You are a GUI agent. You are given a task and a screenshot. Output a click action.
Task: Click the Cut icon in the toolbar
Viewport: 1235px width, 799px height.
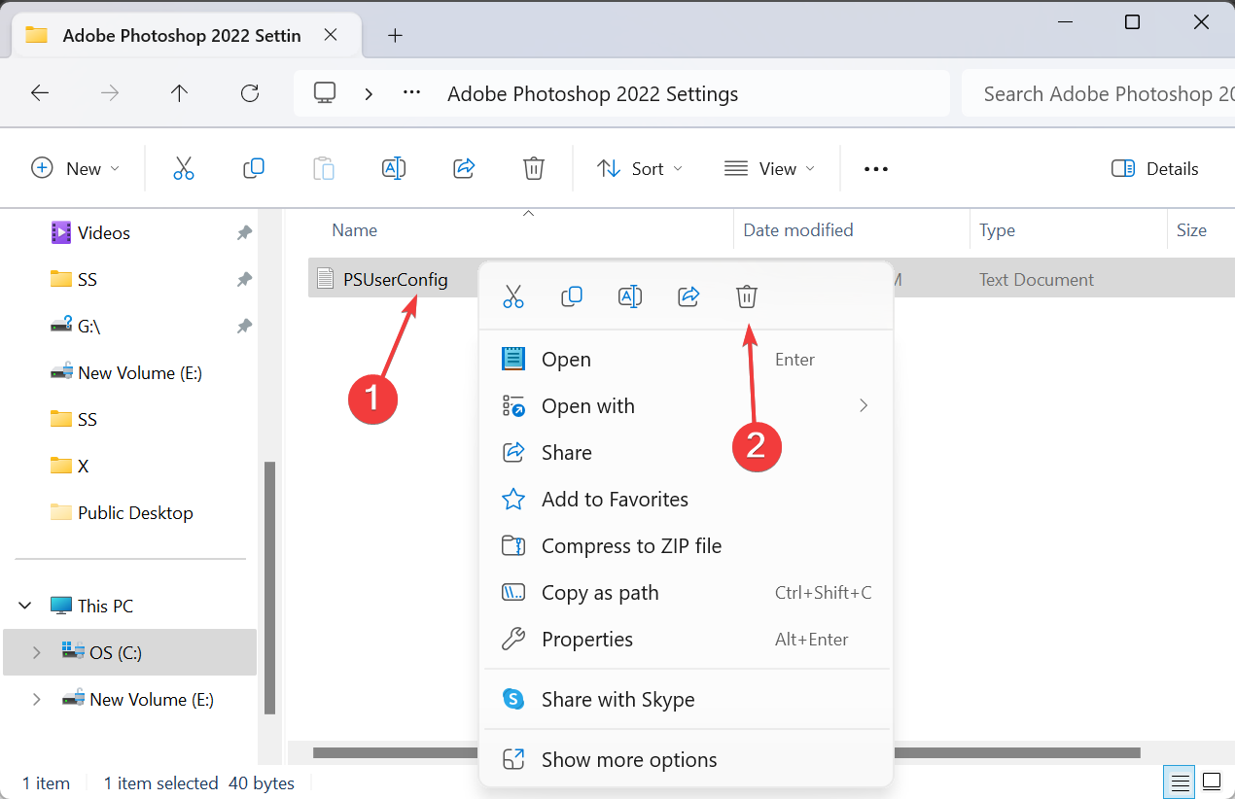184,168
